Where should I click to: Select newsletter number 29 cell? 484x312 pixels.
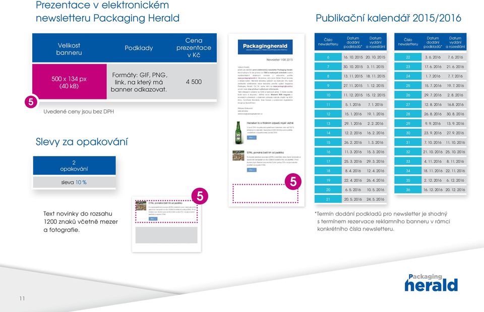408,124
